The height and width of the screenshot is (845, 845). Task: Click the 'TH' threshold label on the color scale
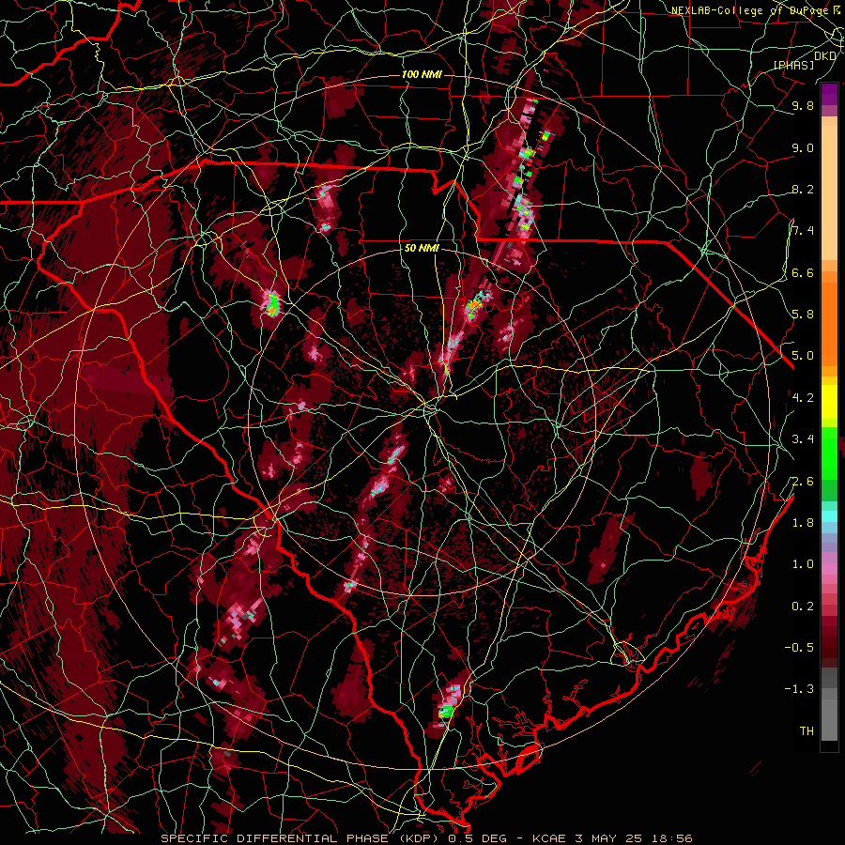807,730
